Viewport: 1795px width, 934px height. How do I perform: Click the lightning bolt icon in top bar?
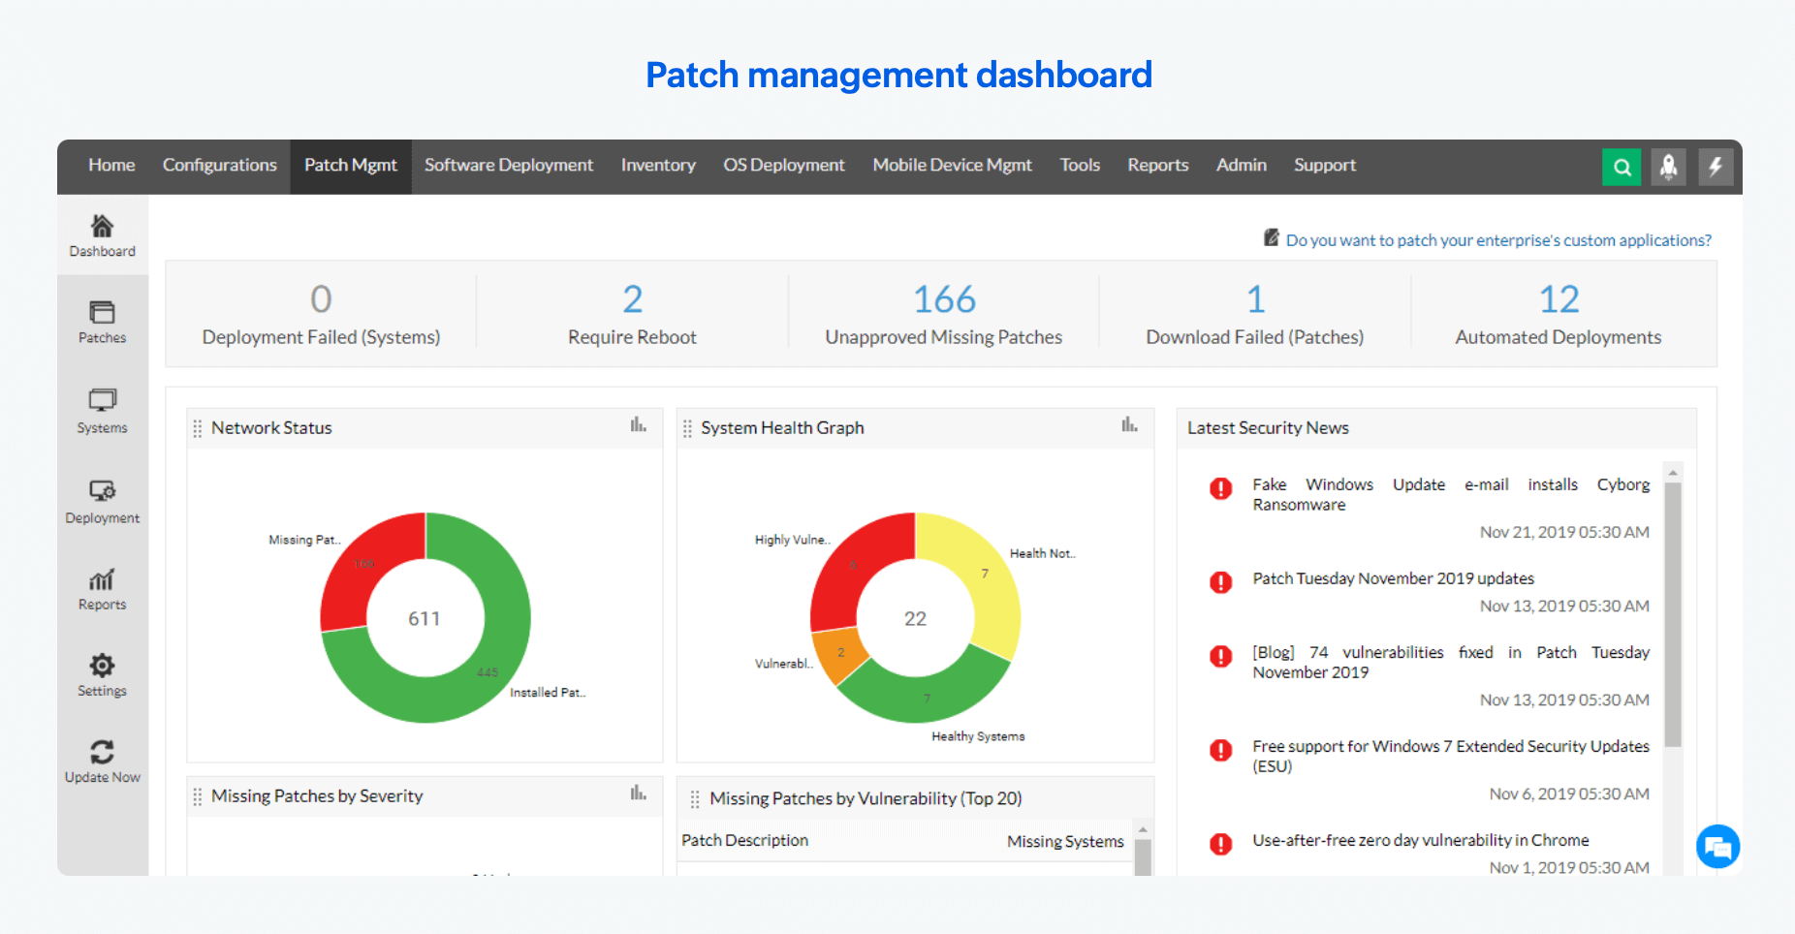pos(1715,167)
